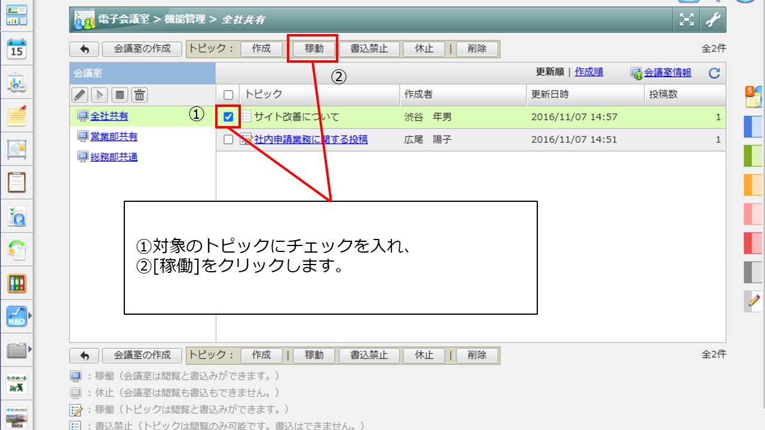Click the electronic meeting room header icon
This screenshot has width=765, height=430.
pos(84,20)
